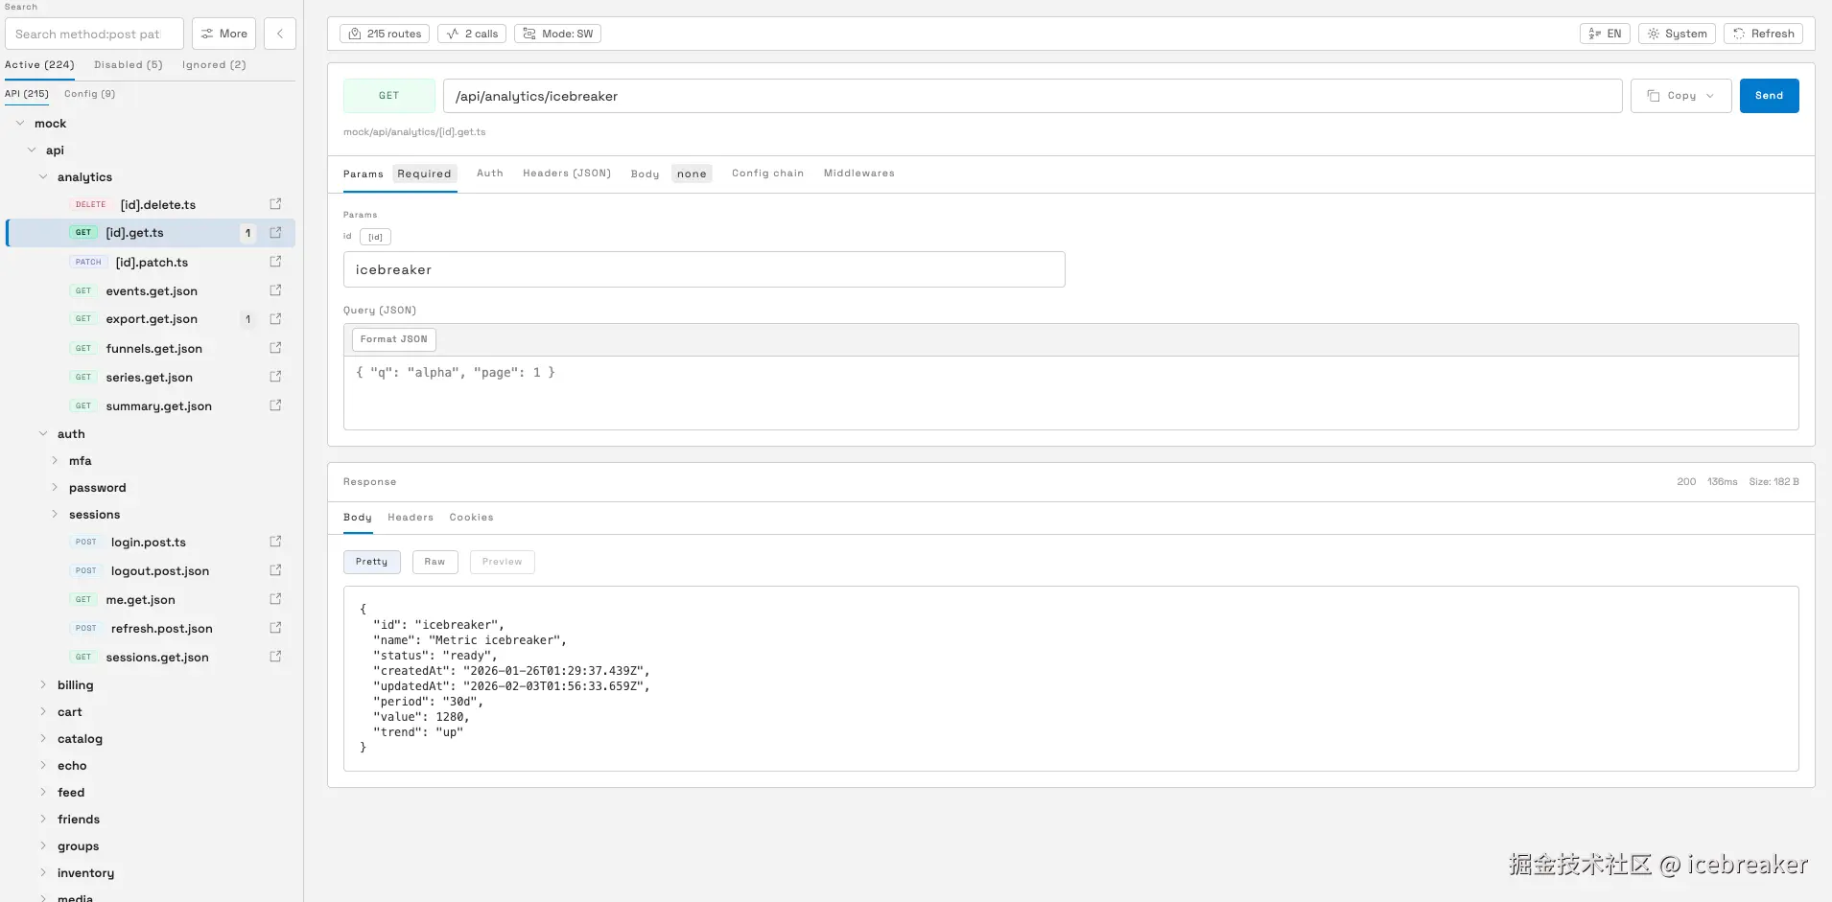This screenshot has height=902, width=1832.
Task: Open sessions.get.json external link icon
Action: (x=275, y=657)
